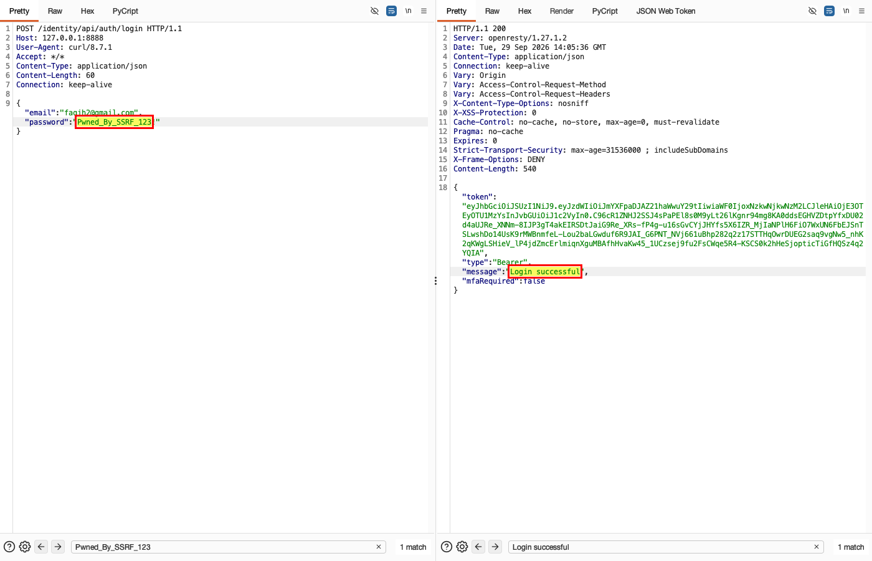Image resolution: width=872 pixels, height=561 pixels.
Task: Go to next match in request search
Action: [x=58, y=547]
